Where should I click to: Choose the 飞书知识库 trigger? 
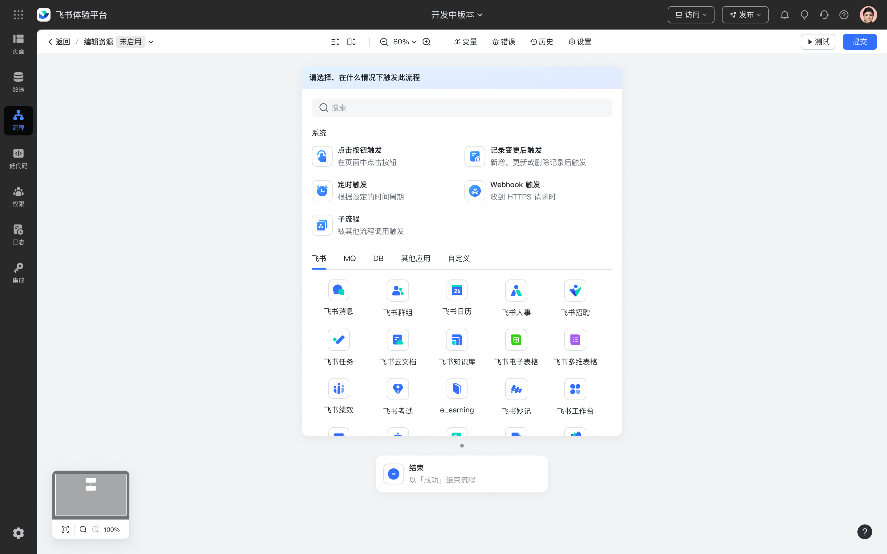click(x=457, y=347)
